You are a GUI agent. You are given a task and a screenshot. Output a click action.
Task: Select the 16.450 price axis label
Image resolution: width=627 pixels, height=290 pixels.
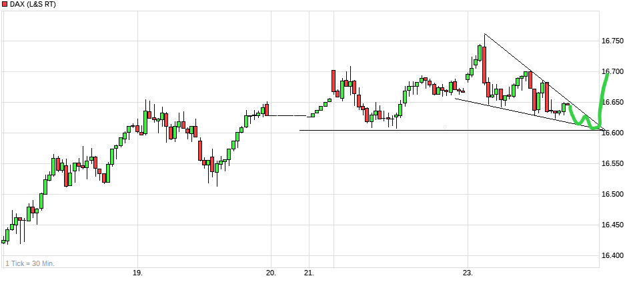(x=613, y=225)
